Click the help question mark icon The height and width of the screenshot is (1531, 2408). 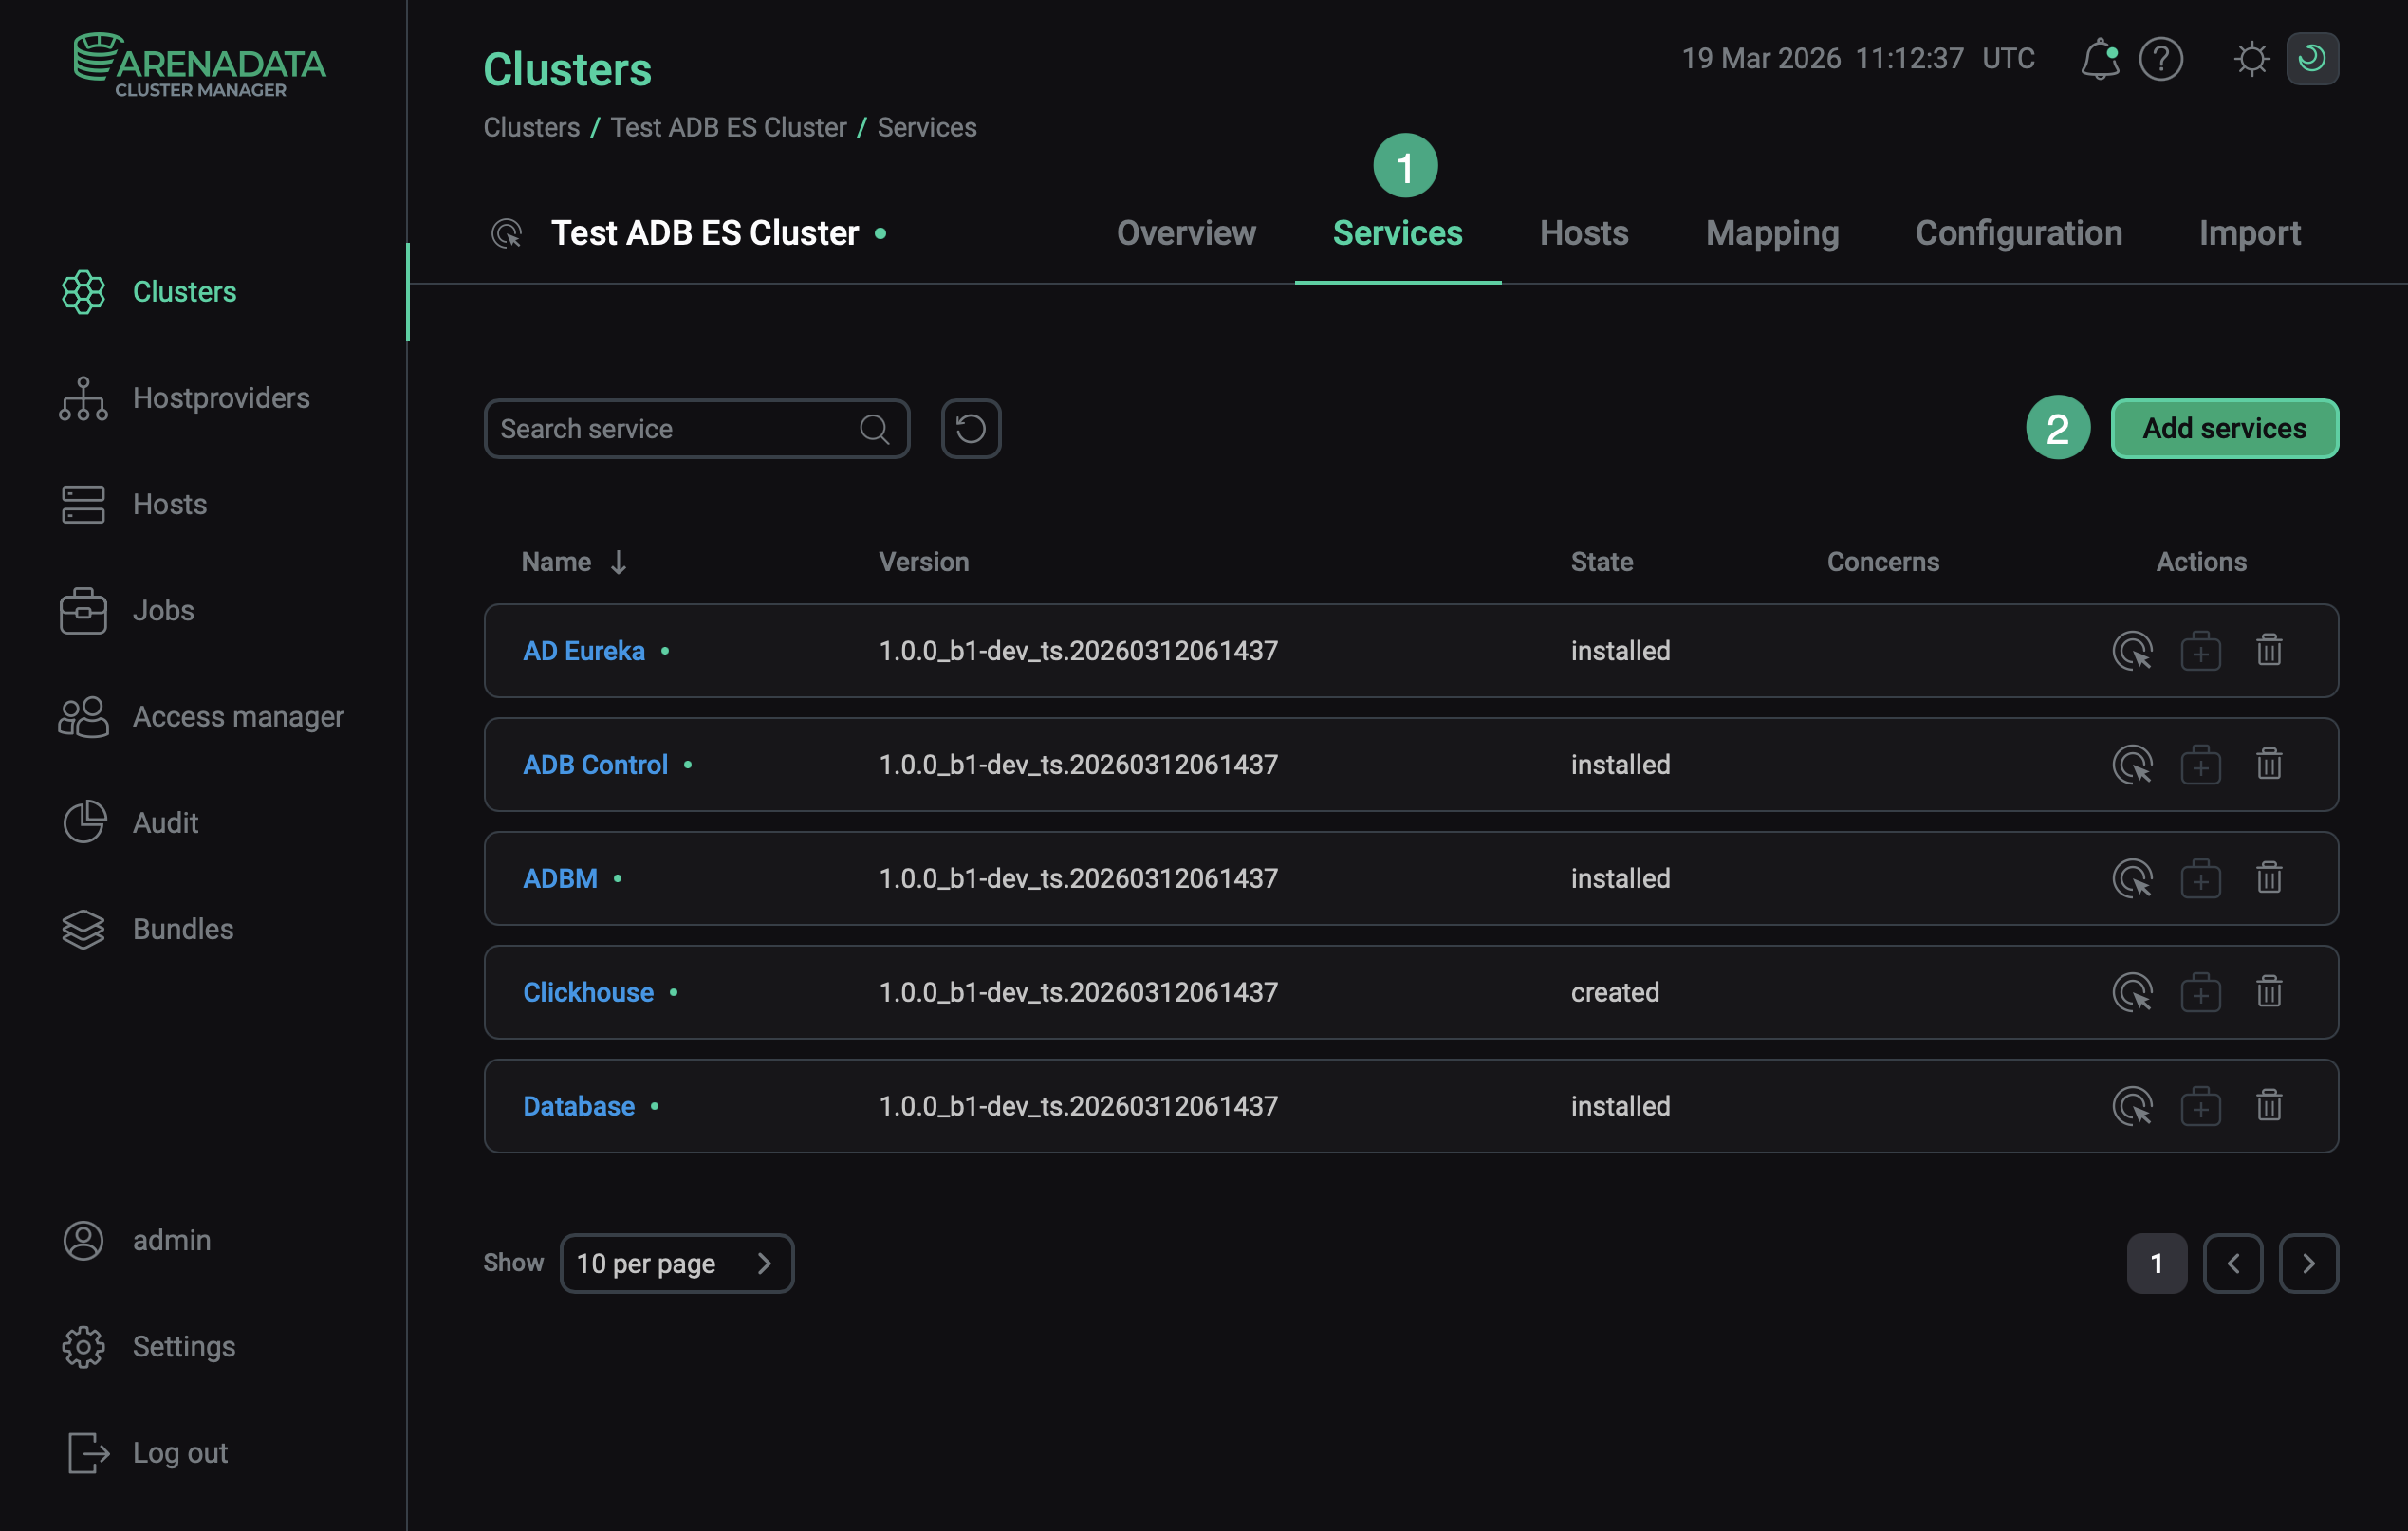coord(2160,59)
